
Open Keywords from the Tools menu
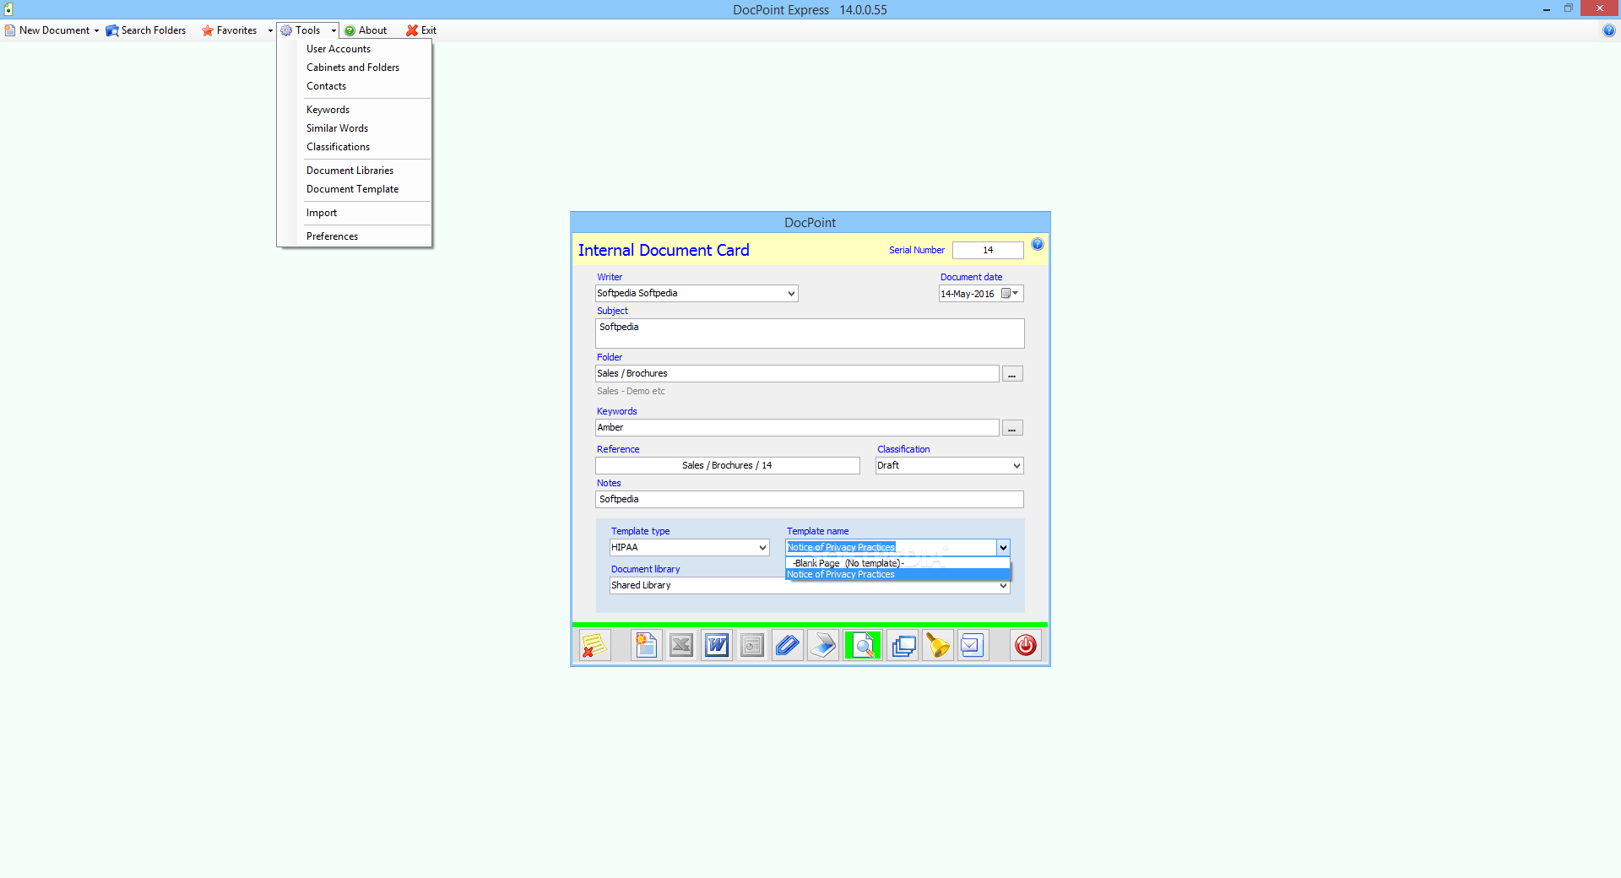click(328, 110)
